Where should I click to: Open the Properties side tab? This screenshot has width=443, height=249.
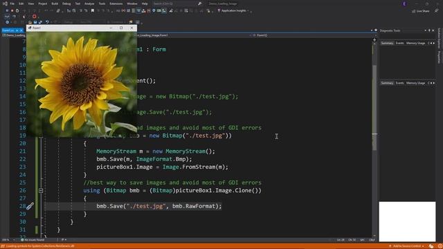point(439,57)
